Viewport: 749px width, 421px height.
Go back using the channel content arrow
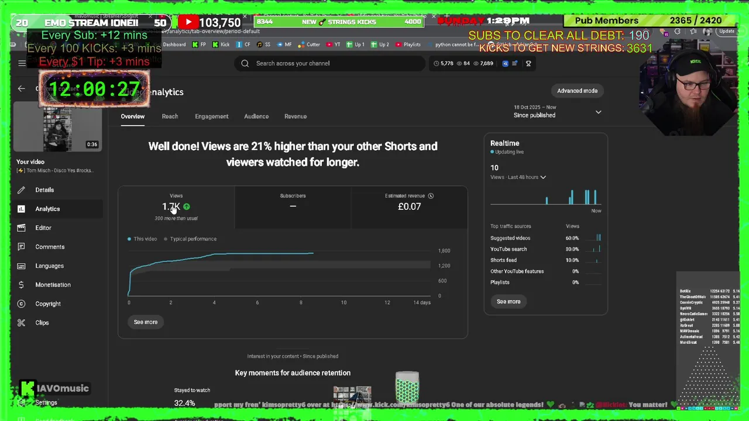tap(22, 89)
